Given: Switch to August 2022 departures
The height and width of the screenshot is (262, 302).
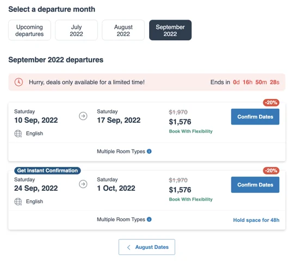Looking at the screenshot, I should tap(124, 30).
